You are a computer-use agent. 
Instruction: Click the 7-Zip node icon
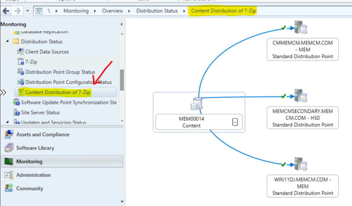[21, 62]
